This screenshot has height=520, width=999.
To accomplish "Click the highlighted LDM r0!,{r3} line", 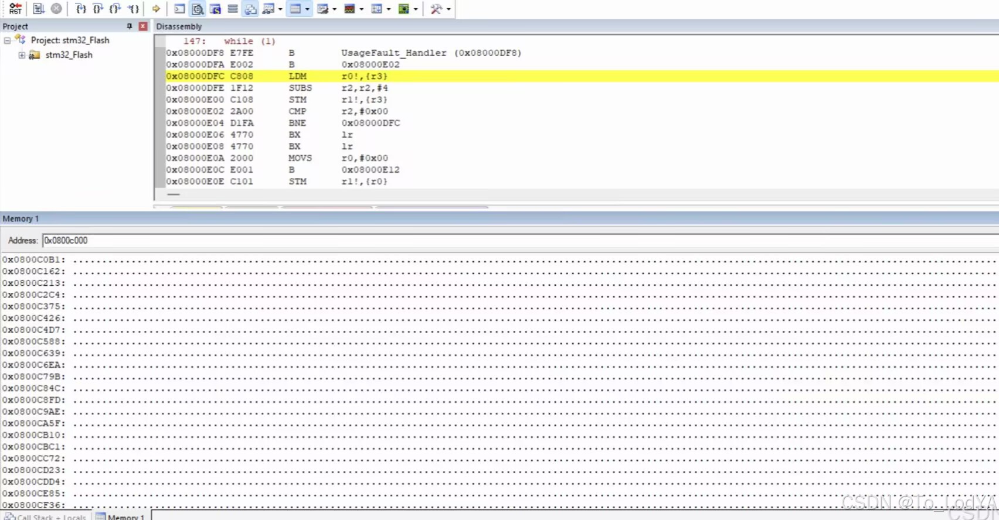I will [x=582, y=76].
